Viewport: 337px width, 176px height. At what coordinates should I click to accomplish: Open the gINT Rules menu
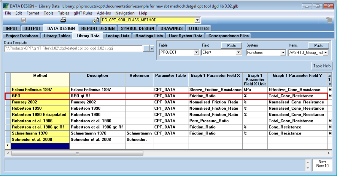(83, 13)
